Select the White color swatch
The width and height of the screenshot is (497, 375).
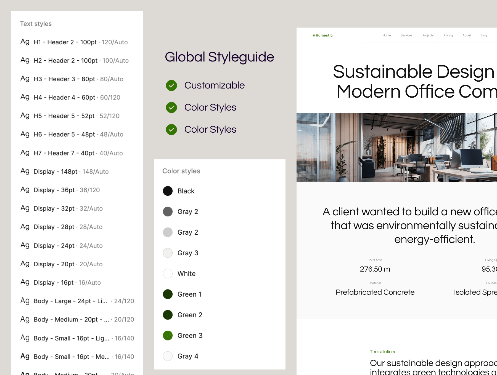168,274
